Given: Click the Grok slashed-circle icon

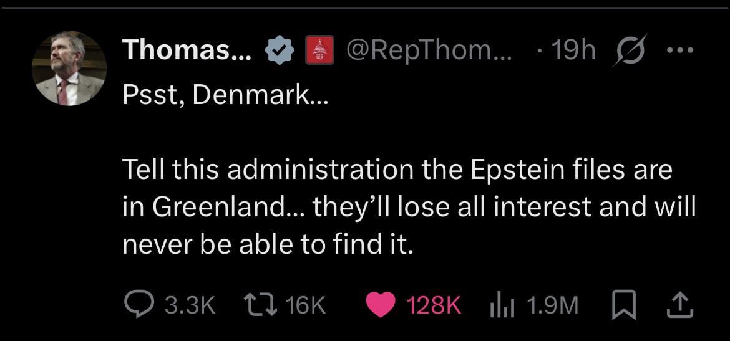Looking at the screenshot, I should (629, 50).
